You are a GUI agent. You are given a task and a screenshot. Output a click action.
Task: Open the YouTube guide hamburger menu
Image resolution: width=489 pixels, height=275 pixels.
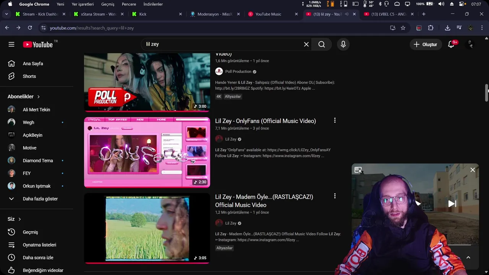(11, 44)
